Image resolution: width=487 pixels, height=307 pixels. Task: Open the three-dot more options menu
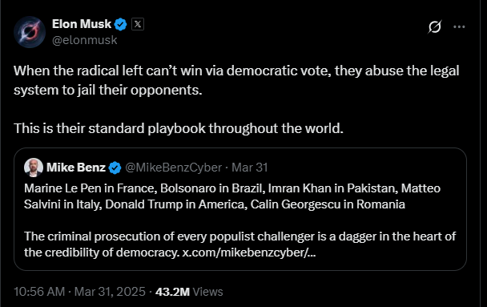[x=459, y=26]
